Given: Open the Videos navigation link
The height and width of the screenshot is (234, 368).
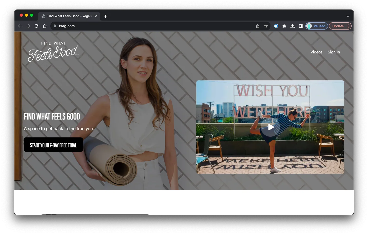Looking at the screenshot, I should [x=316, y=52].
